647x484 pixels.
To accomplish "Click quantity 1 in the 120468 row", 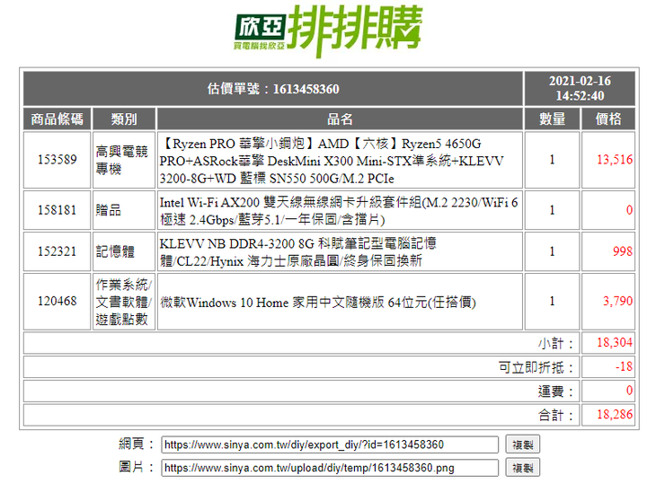I will click(x=552, y=302).
